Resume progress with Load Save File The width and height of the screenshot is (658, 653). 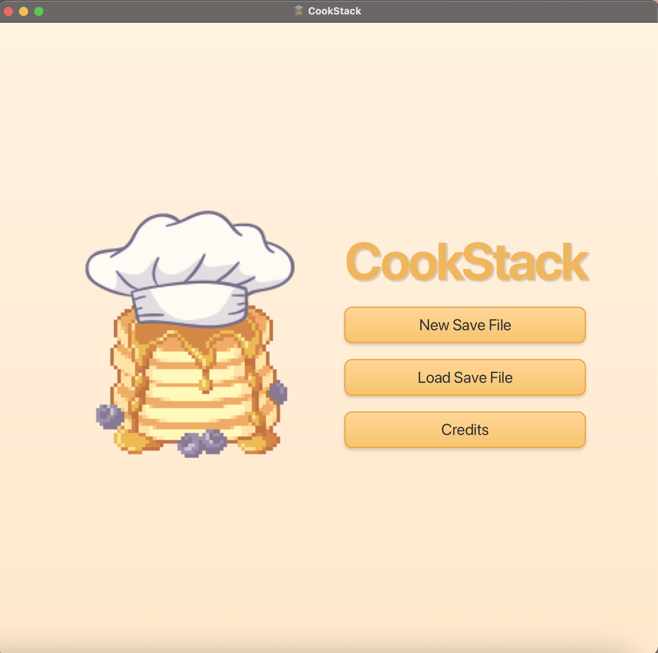(x=464, y=377)
